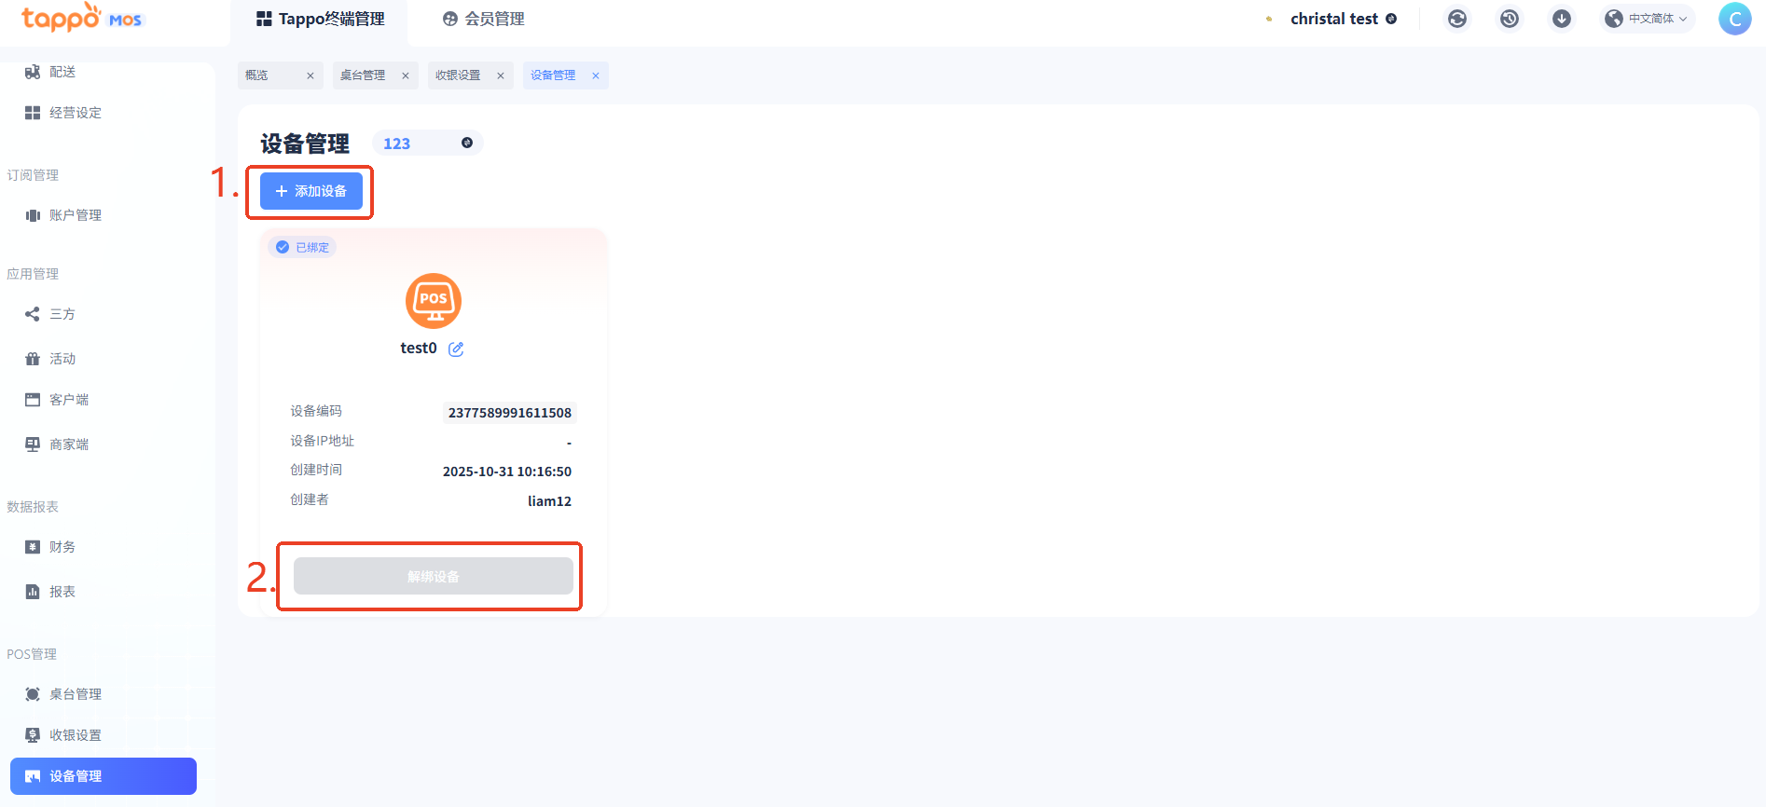1766x807 pixels.
Task: Open the history clock icon
Action: 1510,19
